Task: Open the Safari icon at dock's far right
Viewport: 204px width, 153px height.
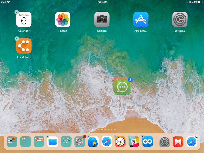Action: coord(192,142)
